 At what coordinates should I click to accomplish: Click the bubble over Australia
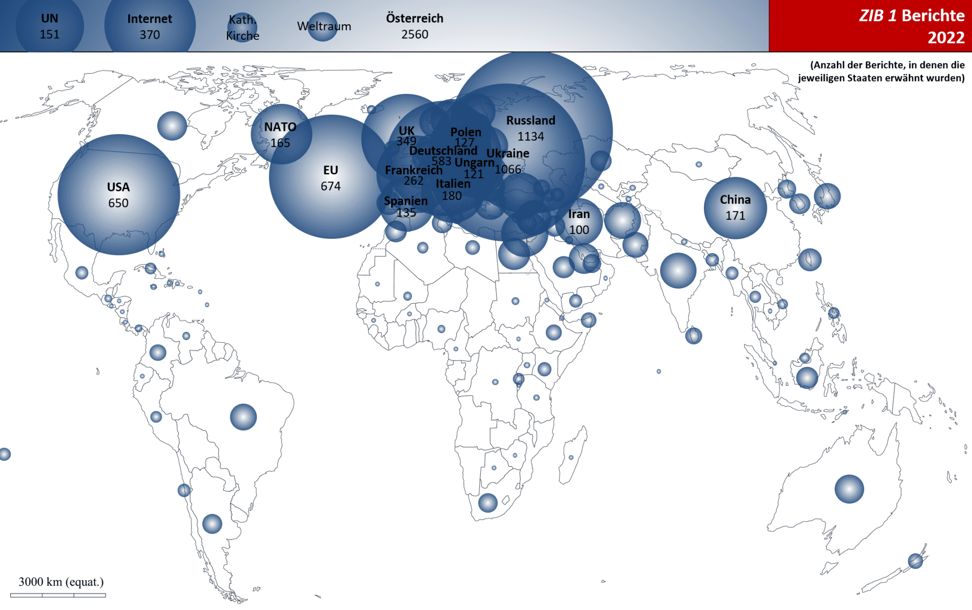click(849, 489)
